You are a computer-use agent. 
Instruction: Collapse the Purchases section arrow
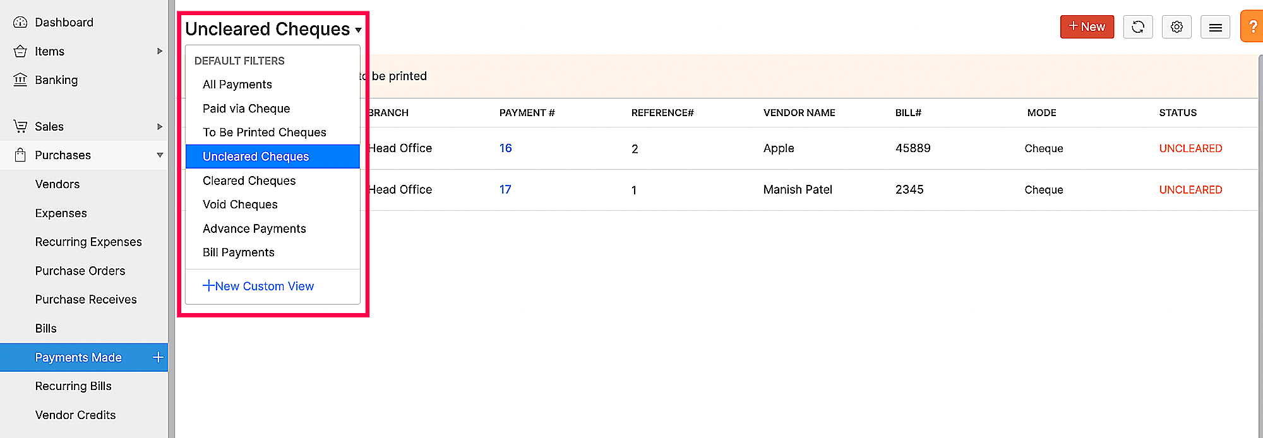pyautogui.click(x=160, y=155)
